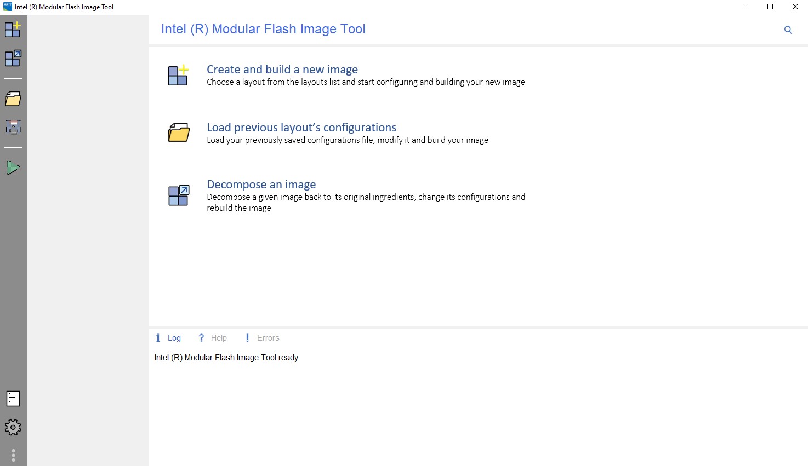Click the 'Modular Flash Image Tool ready' log message
This screenshot has height=466, width=808.
coord(226,358)
